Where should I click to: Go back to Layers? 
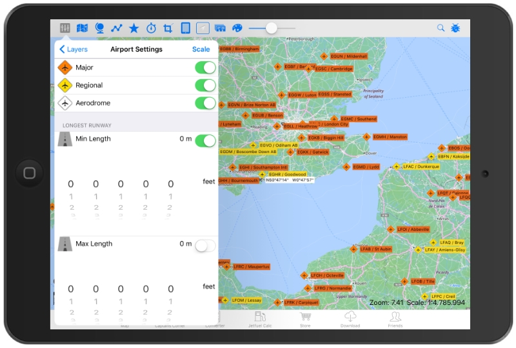click(x=74, y=50)
